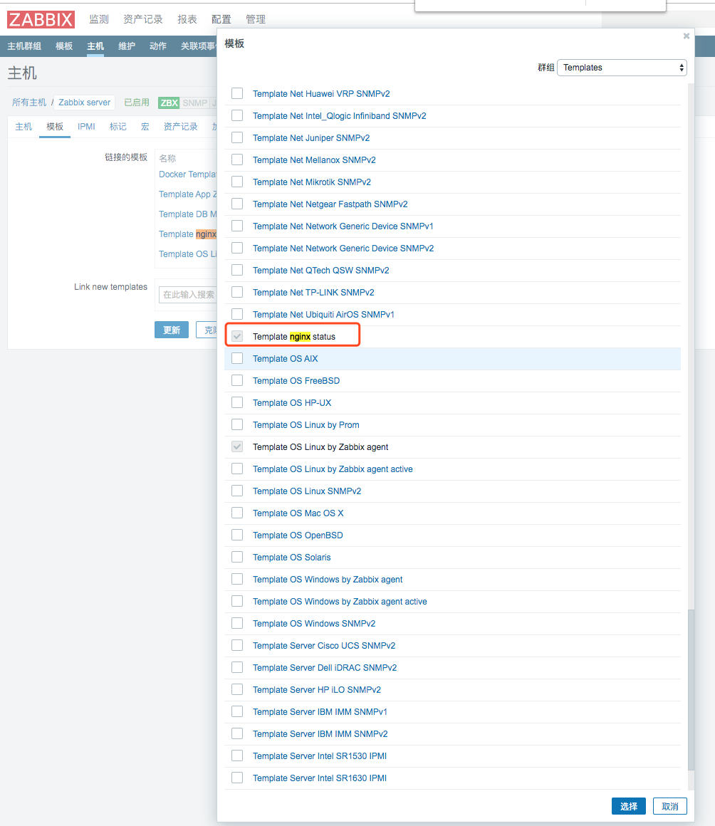Open the 报表 top menu
This screenshot has height=826, width=715.
(187, 19)
